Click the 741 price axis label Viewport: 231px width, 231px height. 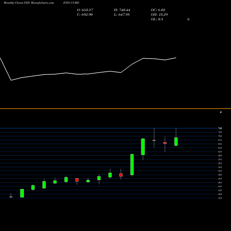pyautogui.click(x=220, y=128)
